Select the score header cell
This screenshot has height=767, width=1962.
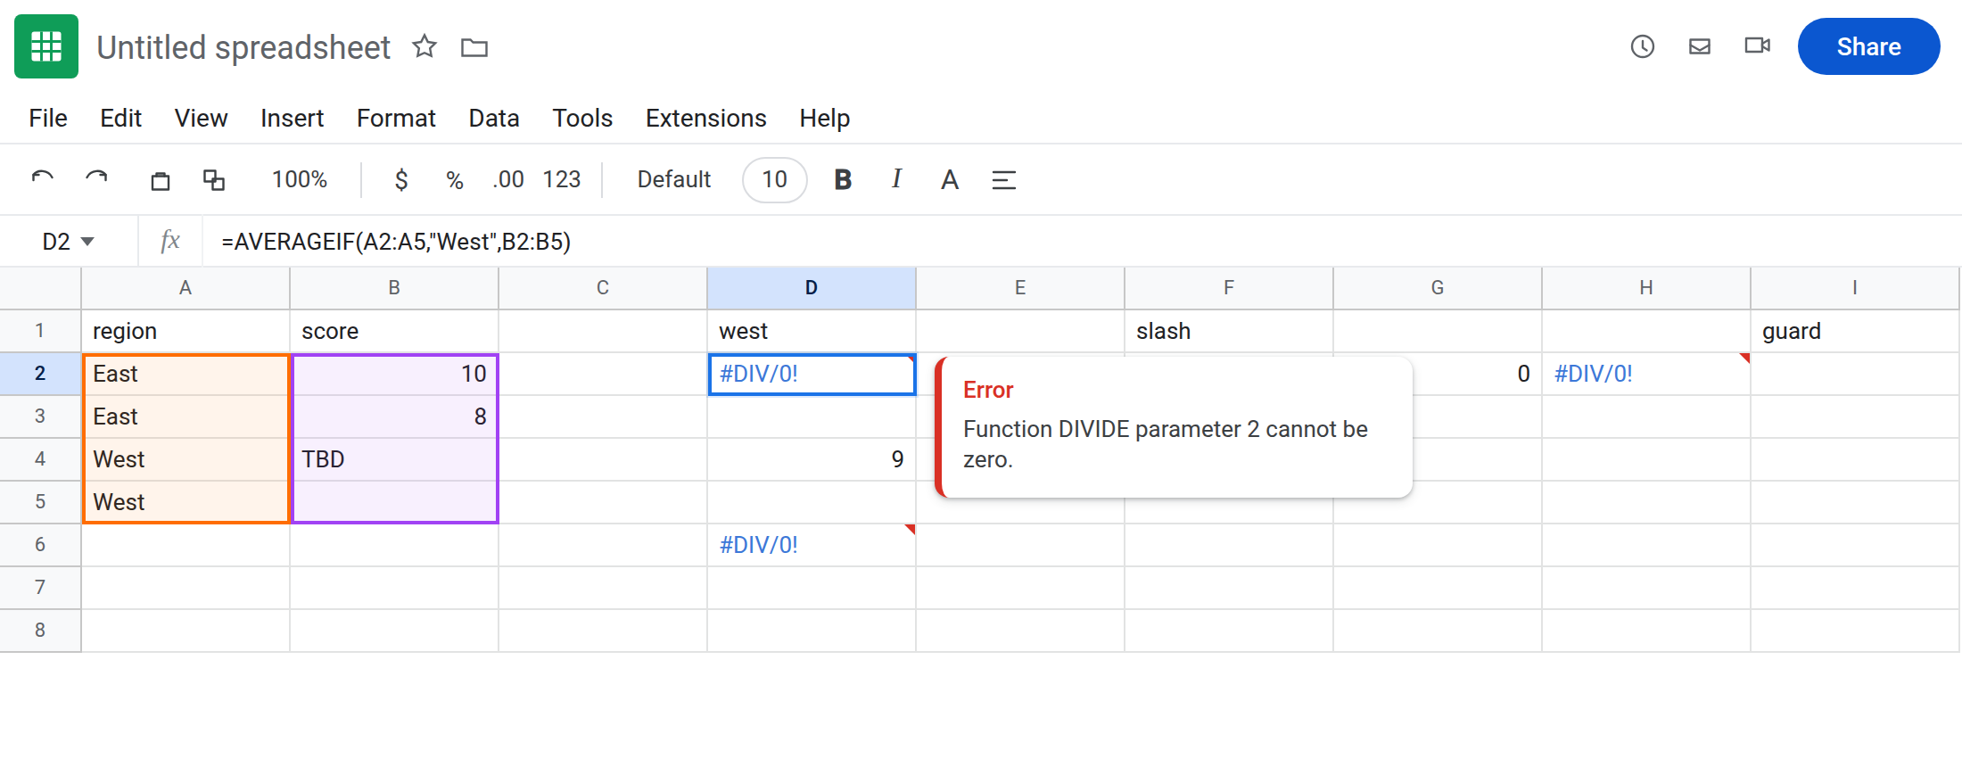(x=394, y=331)
